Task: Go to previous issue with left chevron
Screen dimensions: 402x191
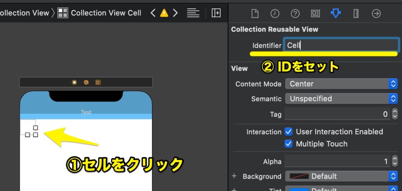Action: (x=153, y=13)
